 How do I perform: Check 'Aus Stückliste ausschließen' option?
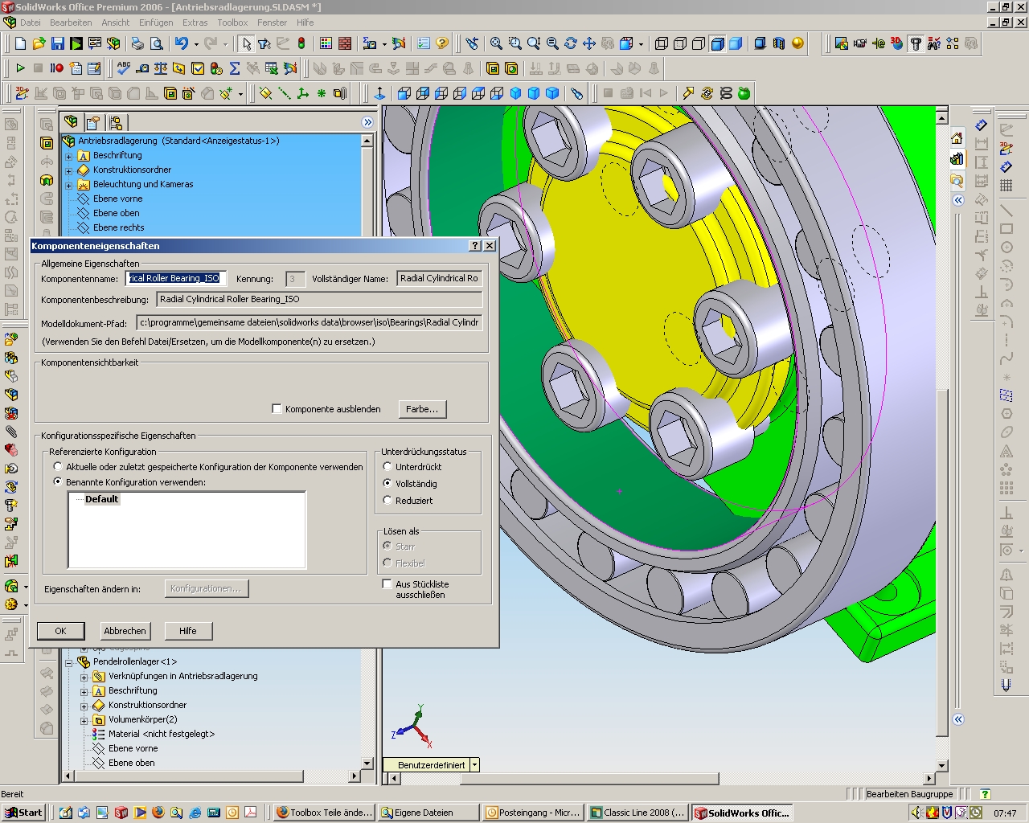click(387, 584)
